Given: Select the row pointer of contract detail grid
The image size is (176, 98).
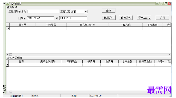Looking at the screenshot, I should pos(7,65).
